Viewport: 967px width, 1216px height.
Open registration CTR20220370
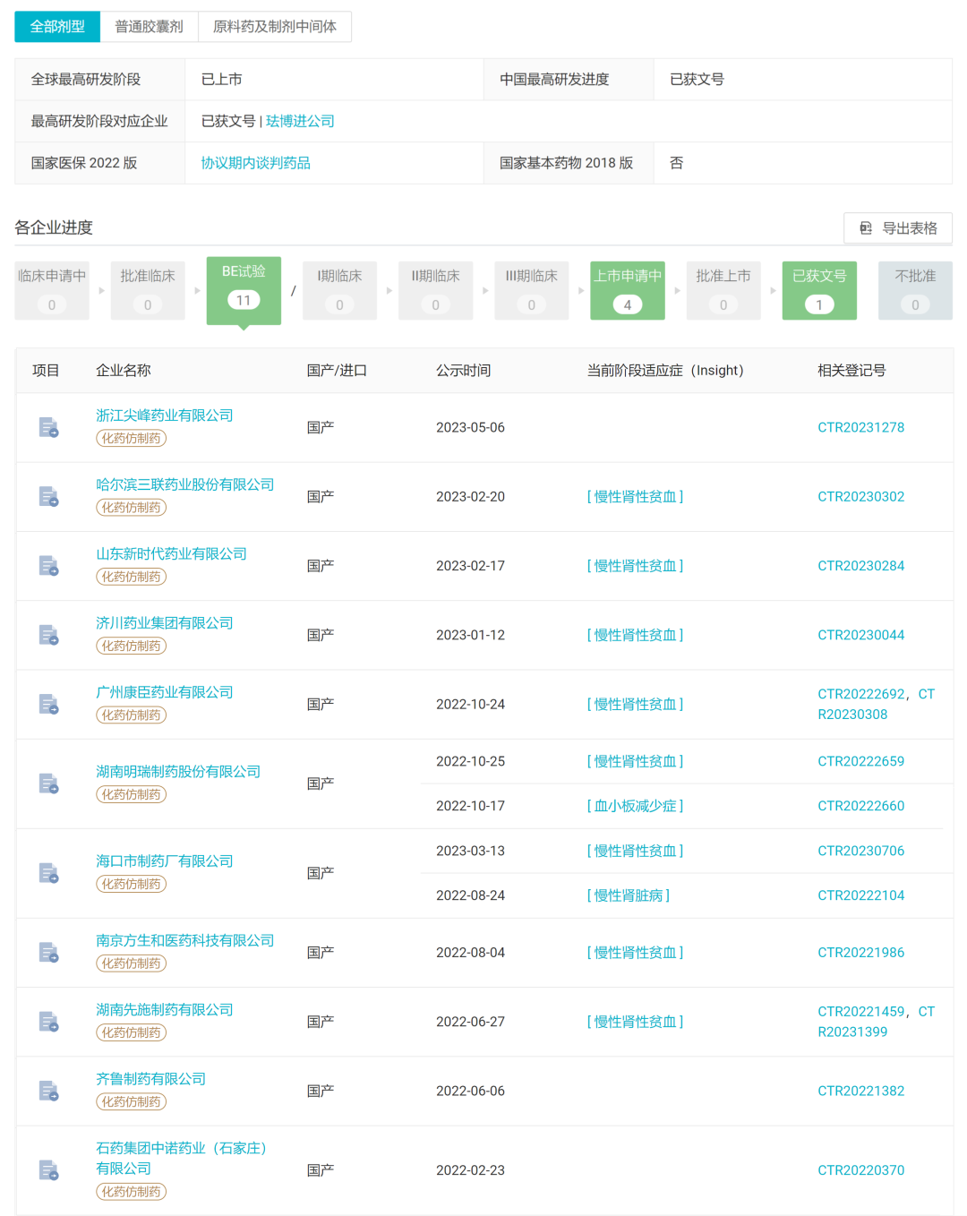(x=860, y=1170)
